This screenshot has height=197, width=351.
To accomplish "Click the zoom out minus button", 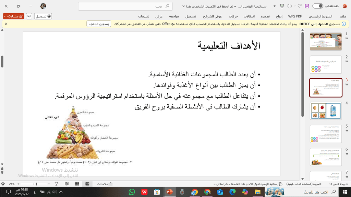I will point(49,184).
